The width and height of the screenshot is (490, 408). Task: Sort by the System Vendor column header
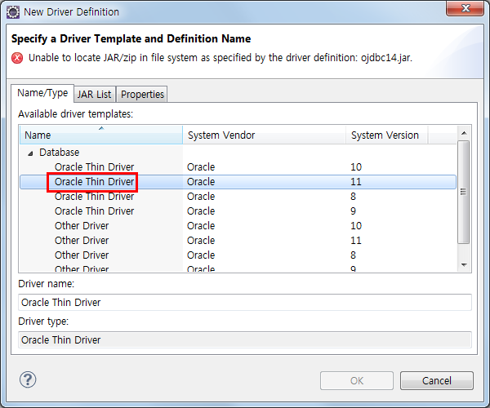(265, 135)
